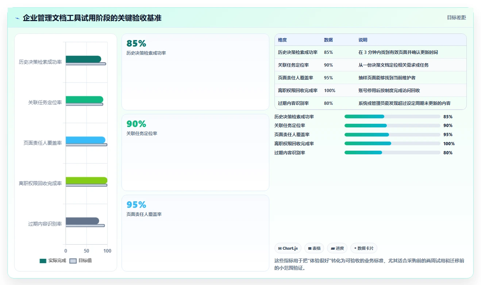Screen dimensions: 481x285
Task: Click the gray 过期内容识别率 chart bar
Action: point(82,221)
